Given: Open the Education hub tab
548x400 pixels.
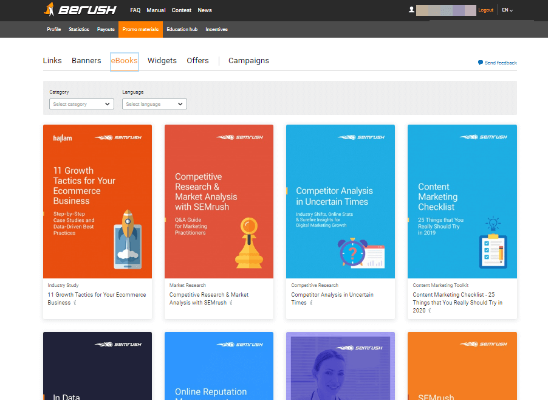Looking at the screenshot, I should tap(182, 29).
